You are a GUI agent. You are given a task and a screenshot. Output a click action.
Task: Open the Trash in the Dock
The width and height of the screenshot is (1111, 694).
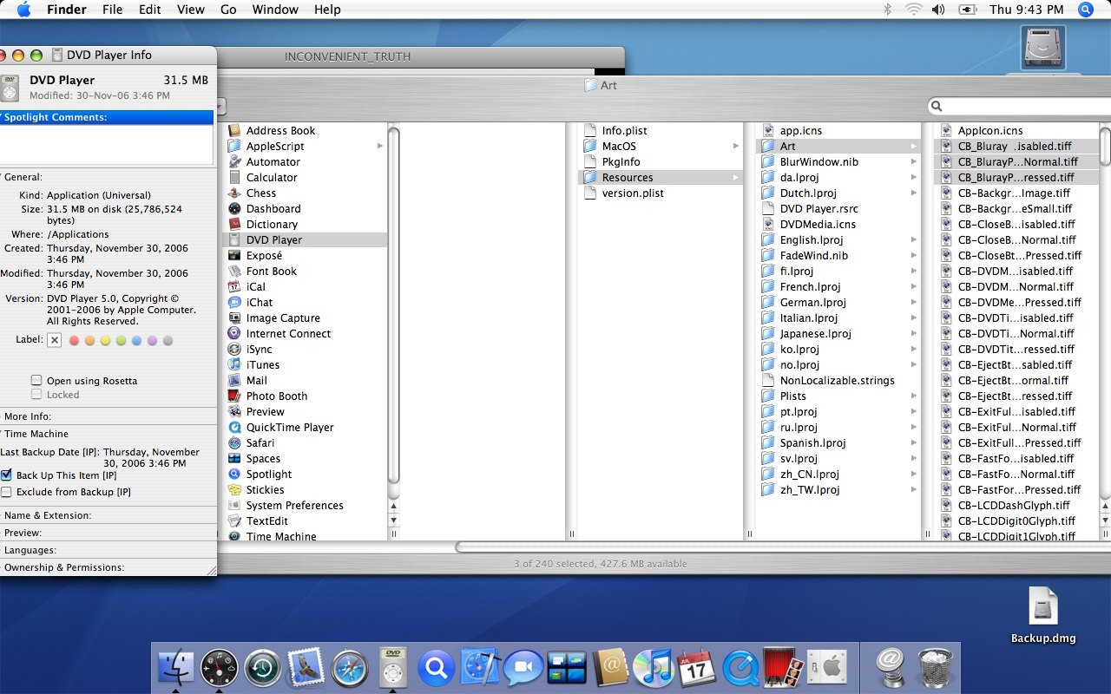tap(936, 667)
